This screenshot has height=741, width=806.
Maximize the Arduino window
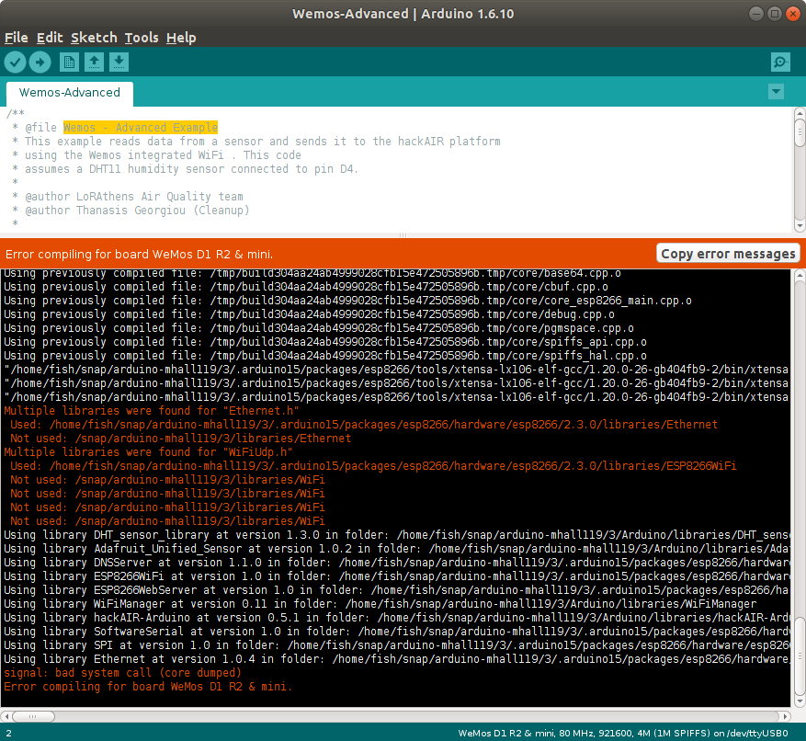point(775,14)
